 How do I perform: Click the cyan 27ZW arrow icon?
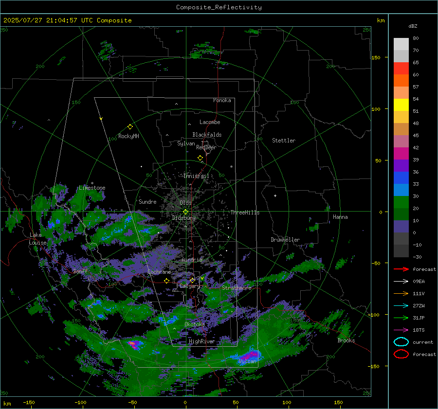coord(401,306)
